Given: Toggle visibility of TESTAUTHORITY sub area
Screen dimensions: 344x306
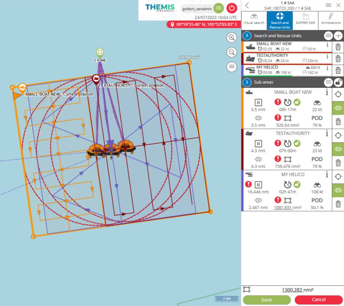Looking at the screenshot, I should point(338,149).
